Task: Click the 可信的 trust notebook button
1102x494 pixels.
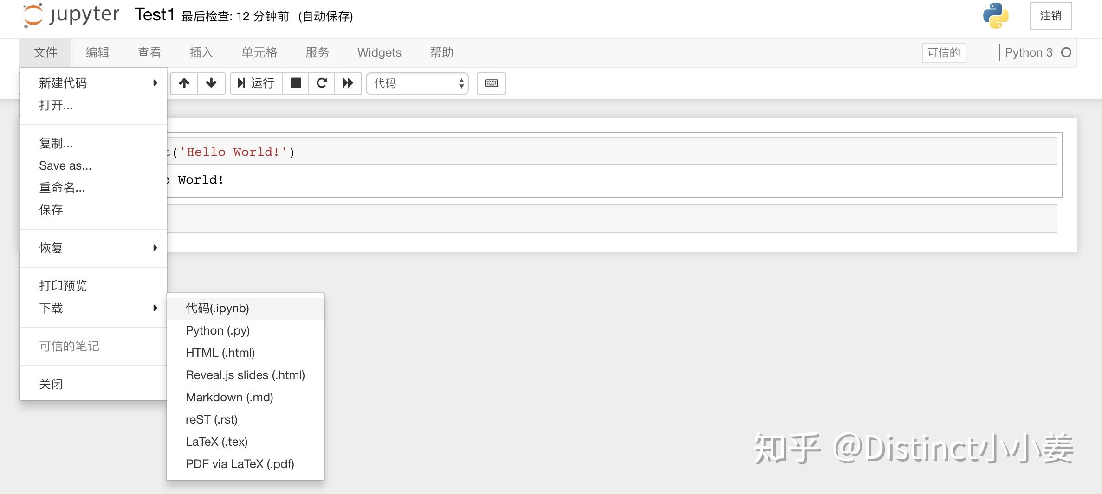Action: click(x=944, y=52)
